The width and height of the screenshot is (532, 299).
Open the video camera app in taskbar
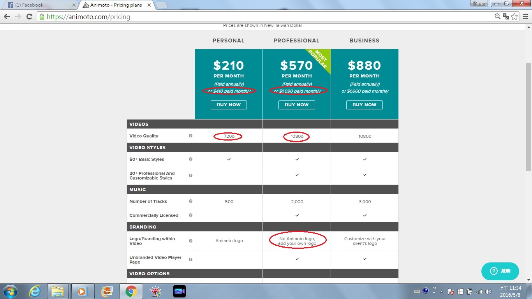[180, 291]
